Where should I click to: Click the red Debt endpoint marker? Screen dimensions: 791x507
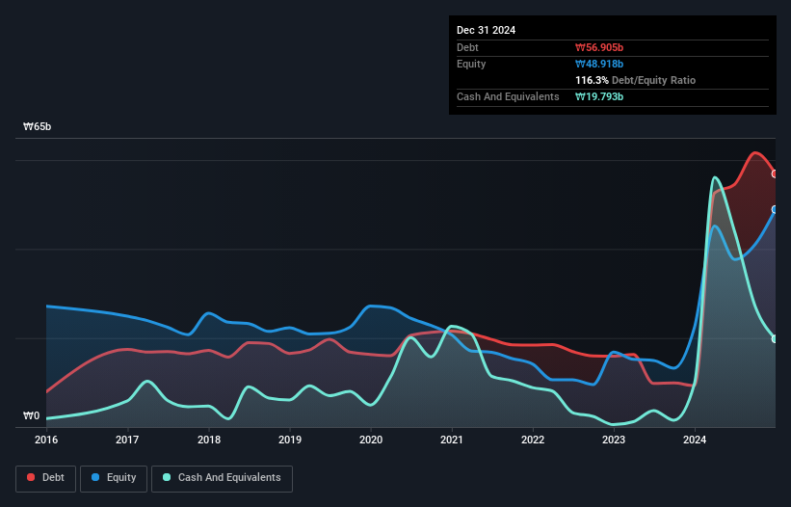click(775, 174)
